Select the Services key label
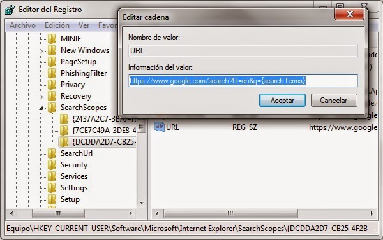 coord(74,176)
